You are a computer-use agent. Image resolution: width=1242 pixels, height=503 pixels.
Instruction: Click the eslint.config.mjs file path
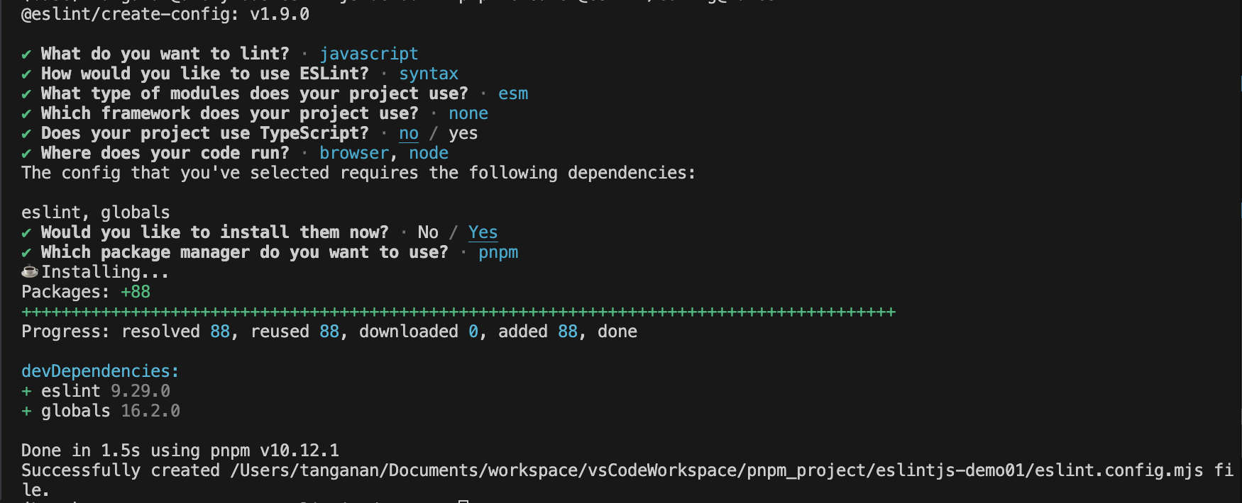[x=717, y=470]
